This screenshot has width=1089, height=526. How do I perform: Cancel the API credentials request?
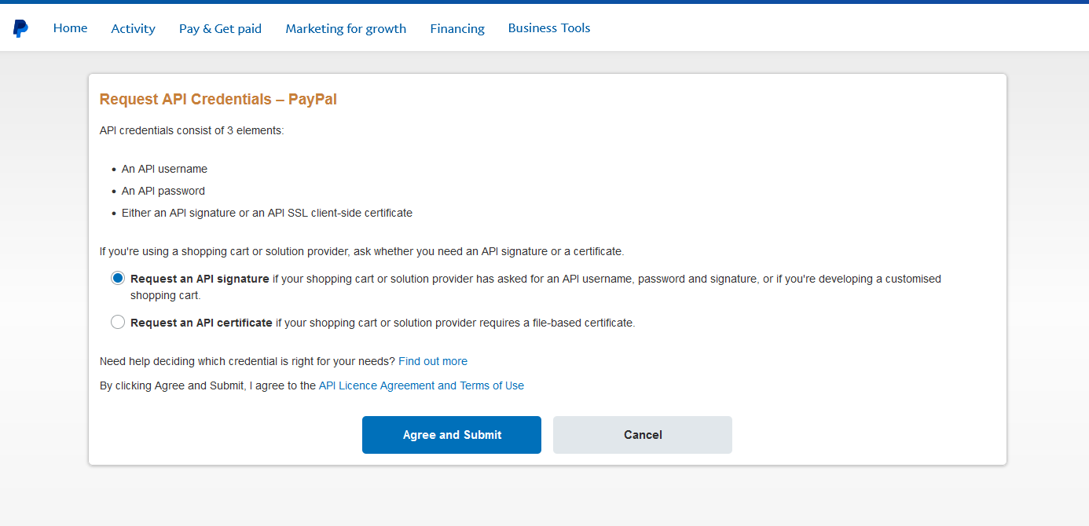tap(643, 435)
